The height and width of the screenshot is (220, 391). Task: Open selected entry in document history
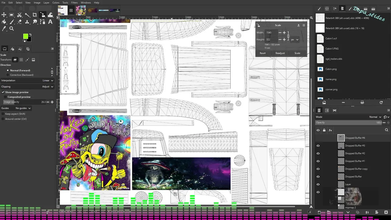click(324, 103)
